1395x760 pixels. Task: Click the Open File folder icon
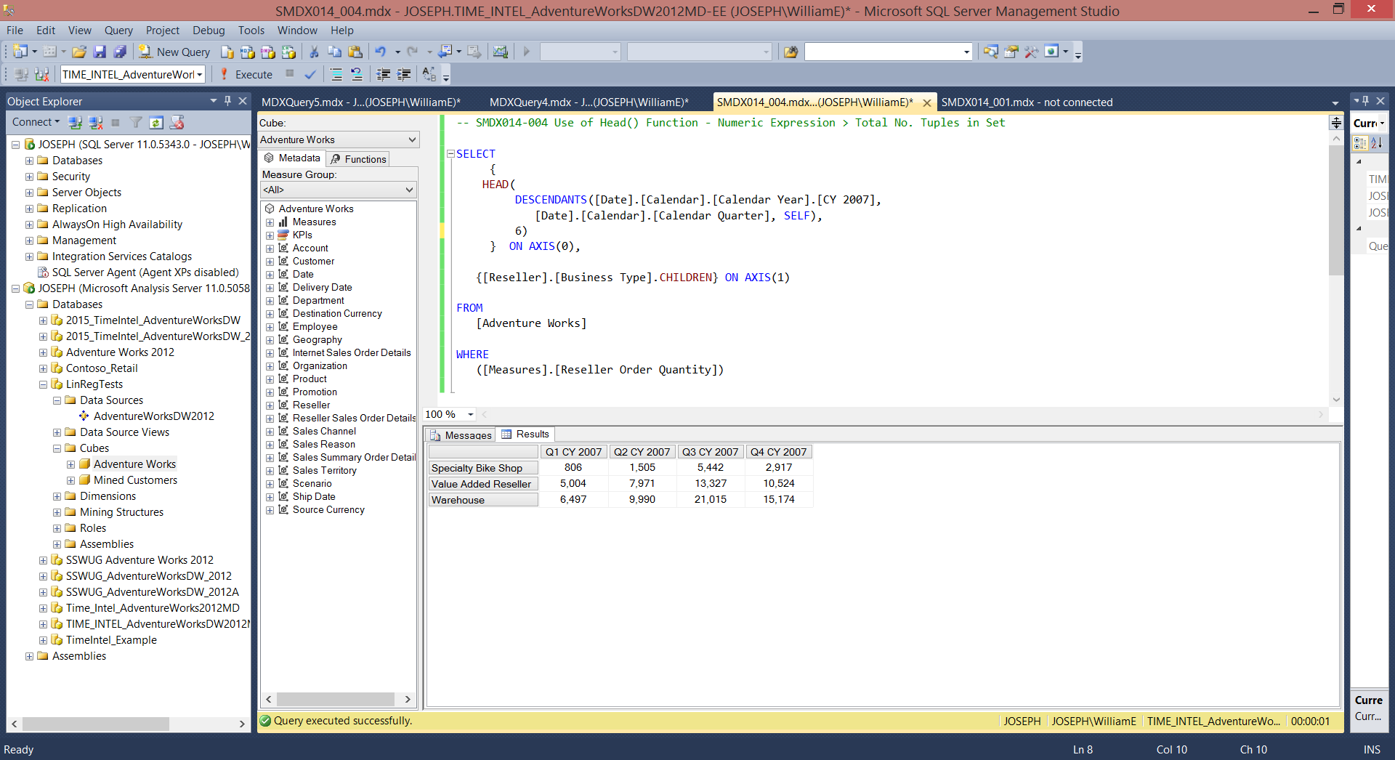pyautogui.click(x=79, y=52)
